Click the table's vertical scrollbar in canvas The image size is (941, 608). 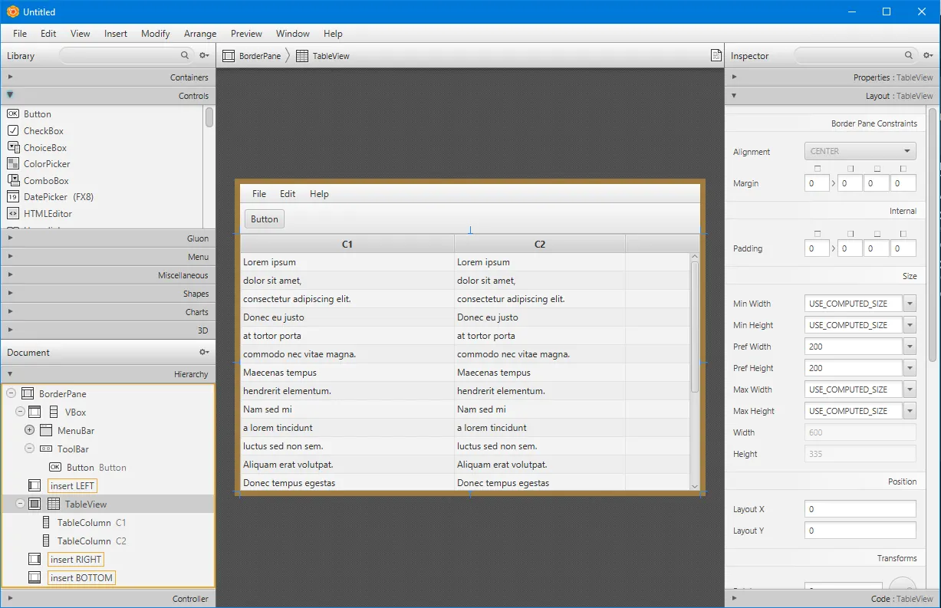(695, 327)
